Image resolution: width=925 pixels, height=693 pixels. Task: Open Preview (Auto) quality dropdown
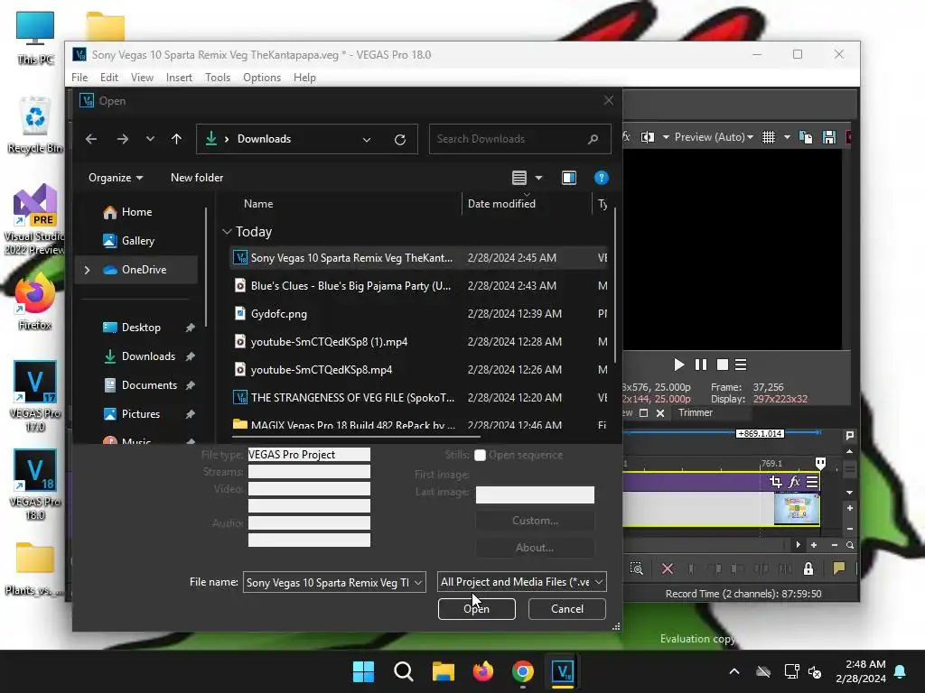coord(714,137)
